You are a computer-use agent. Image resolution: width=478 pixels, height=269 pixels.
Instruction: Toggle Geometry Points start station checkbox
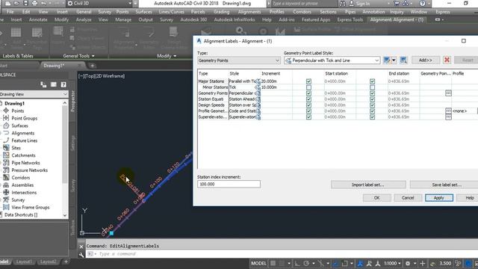(x=308, y=93)
